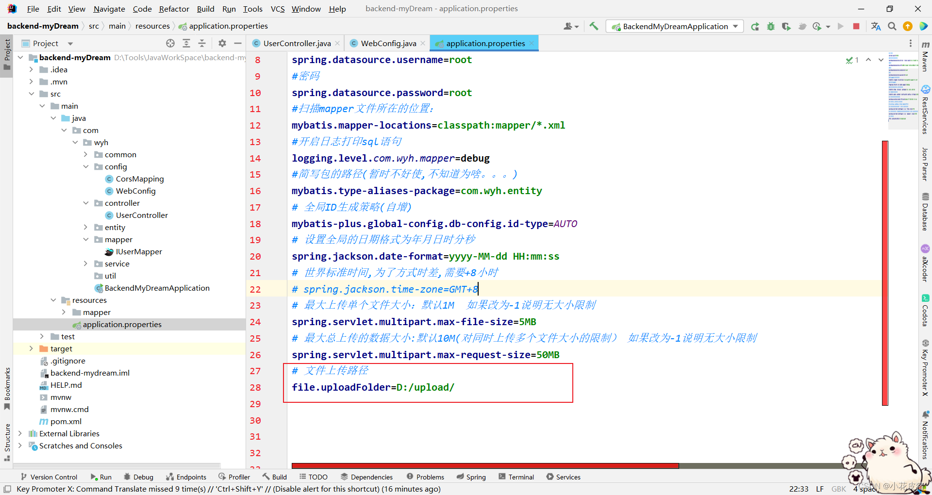This screenshot has width=932, height=495.
Task: Click Collapse All icon in Project panel
Action: tap(202, 43)
